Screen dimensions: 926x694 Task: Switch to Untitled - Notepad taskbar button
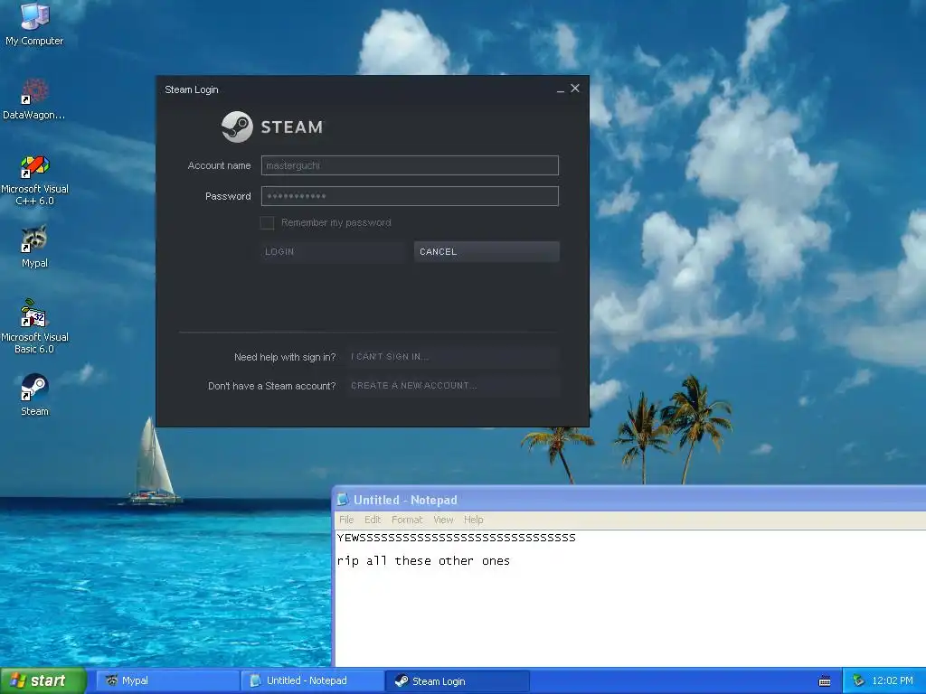pyautogui.click(x=312, y=681)
